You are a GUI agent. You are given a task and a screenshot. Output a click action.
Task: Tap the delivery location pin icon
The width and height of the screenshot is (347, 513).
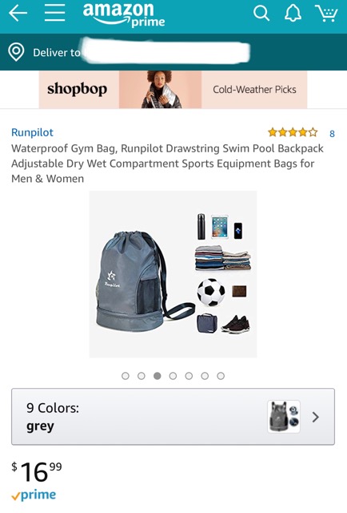16,52
